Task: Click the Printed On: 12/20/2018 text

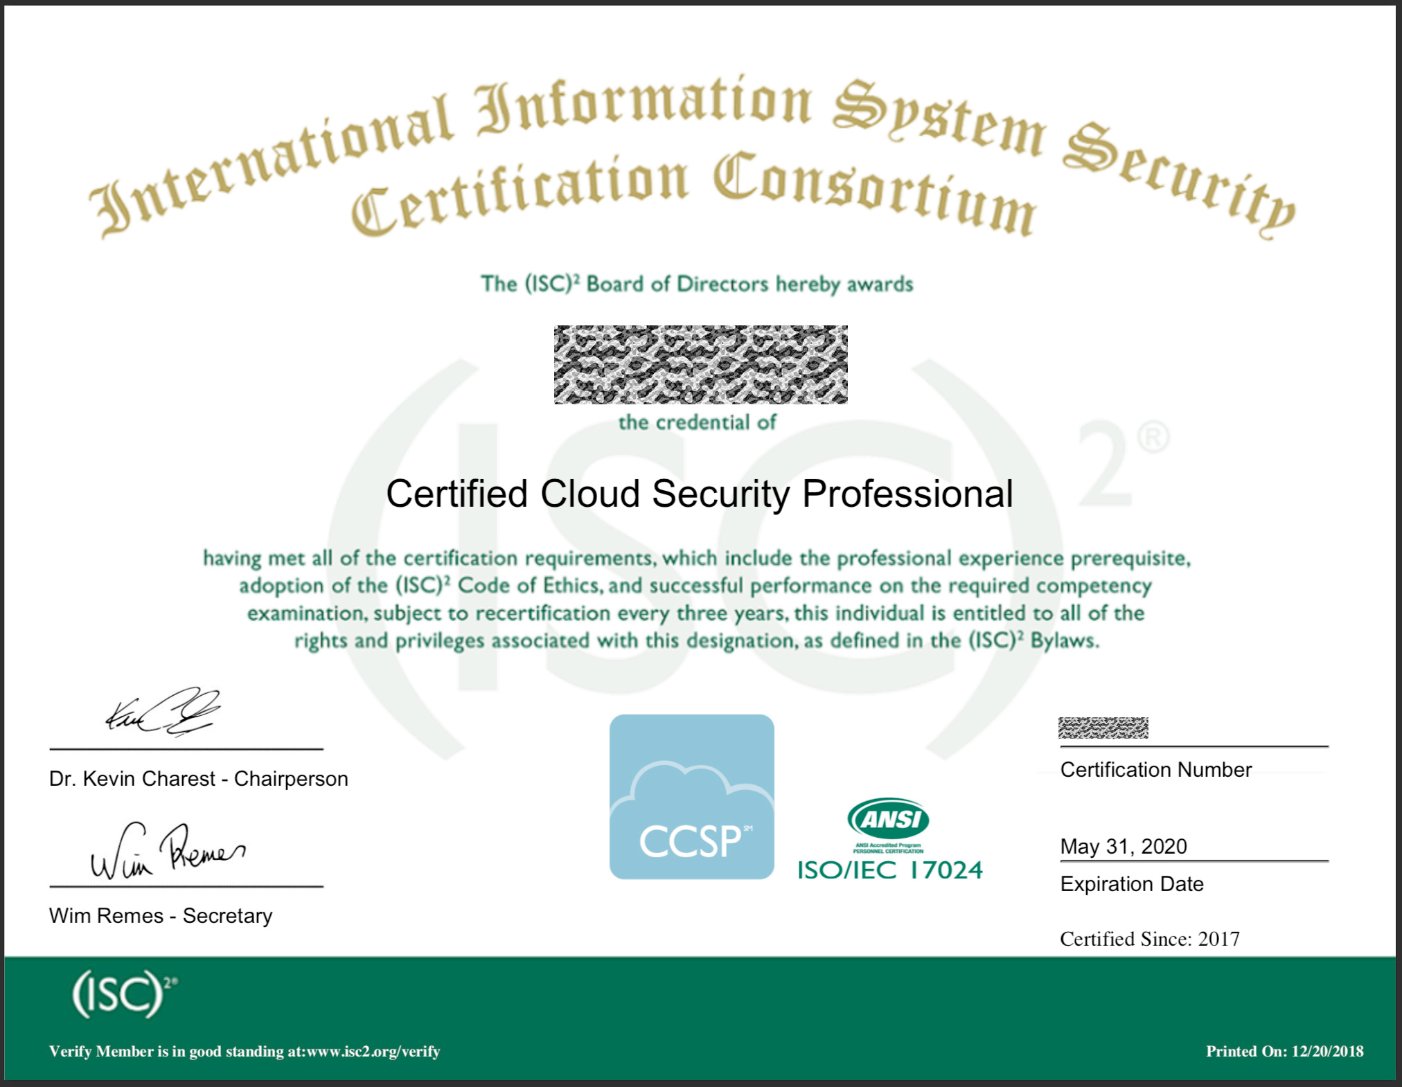Action: [x=1284, y=1051]
